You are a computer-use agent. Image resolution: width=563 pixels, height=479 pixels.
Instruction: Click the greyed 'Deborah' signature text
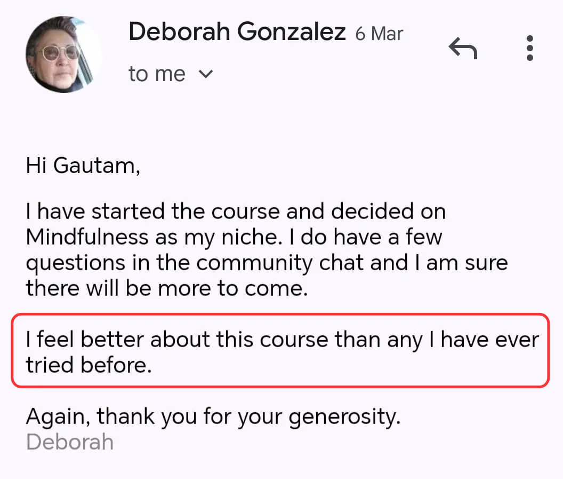(70, 442)
